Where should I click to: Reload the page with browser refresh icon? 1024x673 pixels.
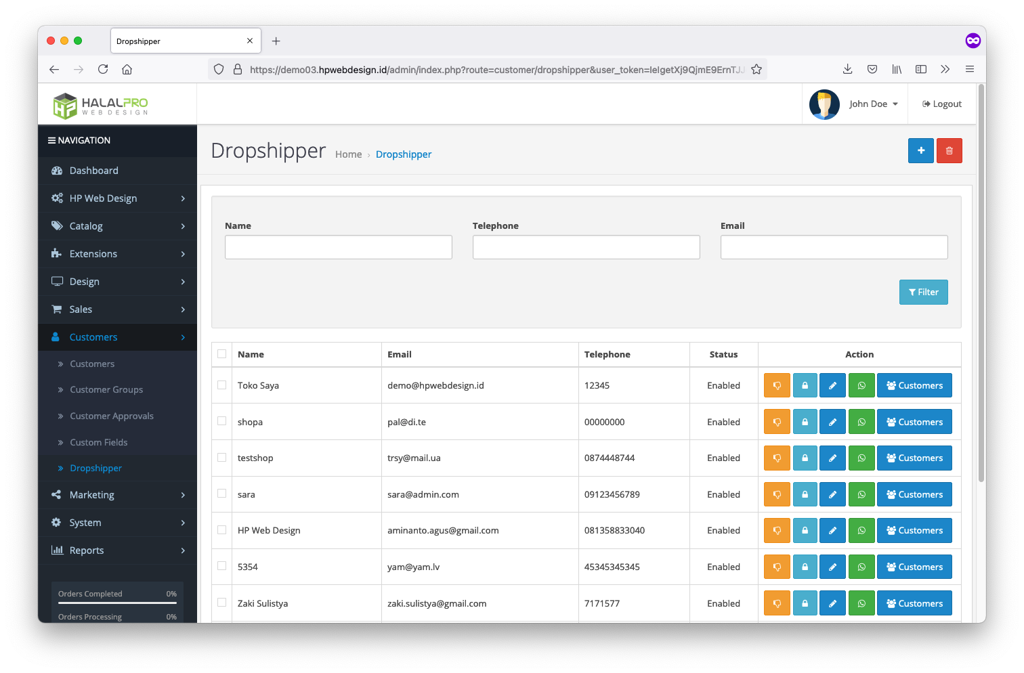(103, 69)
